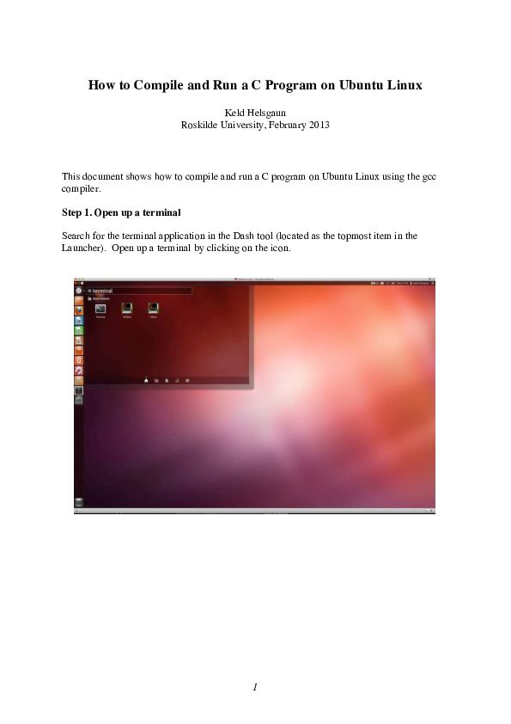Open LibreOffice Impress in the launcher
The width and height of the screenshot is (511, 724).
[x=79, y=341]
